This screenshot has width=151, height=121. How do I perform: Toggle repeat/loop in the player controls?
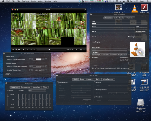(x=30, y=50)
